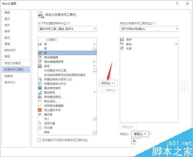This screenshot has height=157, width=193.
Task: Click info icon beside 自定义快速访问工具栏 label
Action: point(154,23)
